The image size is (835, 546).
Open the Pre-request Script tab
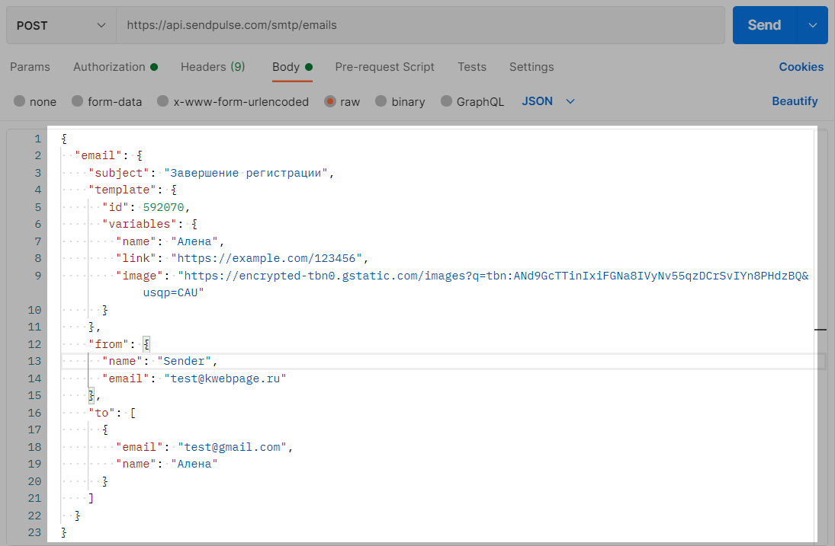384,67
